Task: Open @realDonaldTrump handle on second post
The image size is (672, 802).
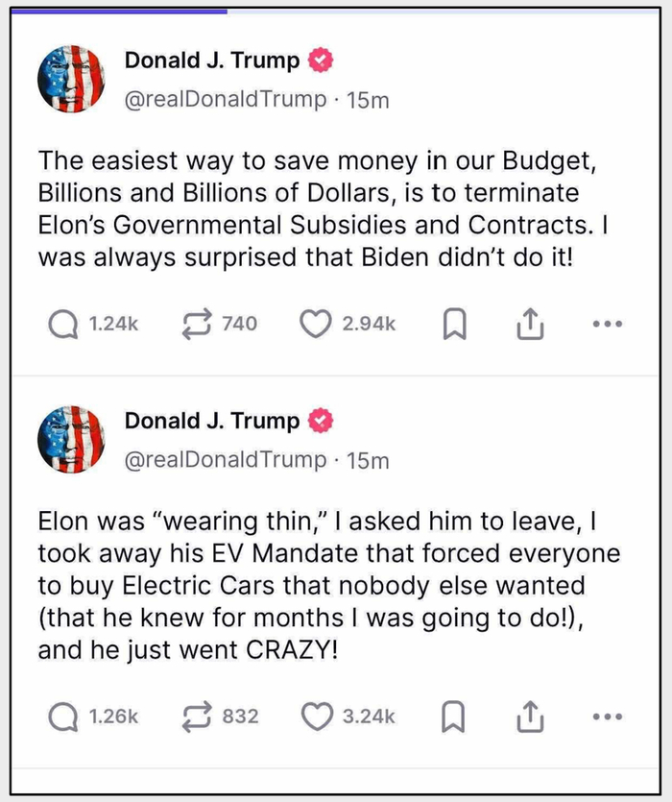Action: point(226,460)
